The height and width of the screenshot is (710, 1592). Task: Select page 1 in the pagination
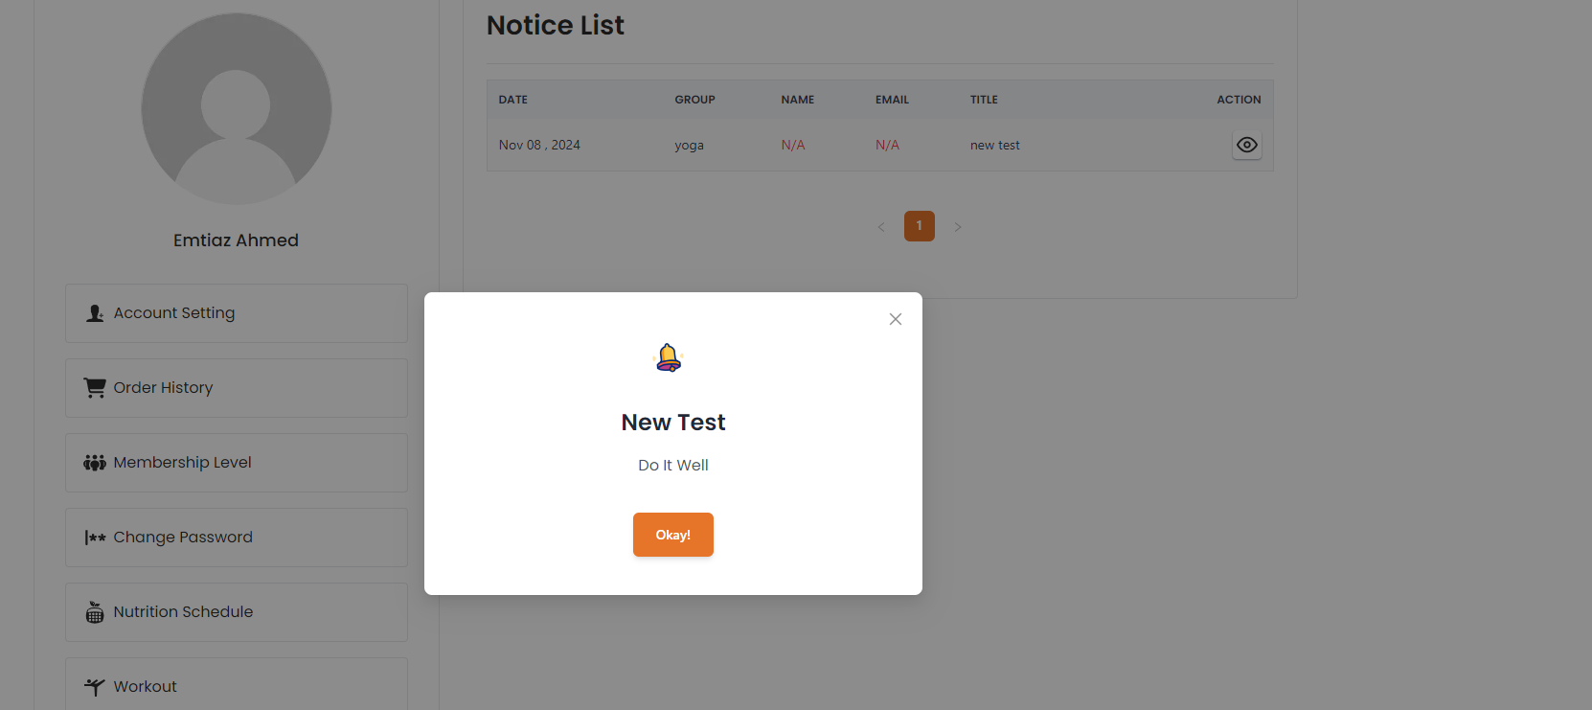(x=919, y=226)
